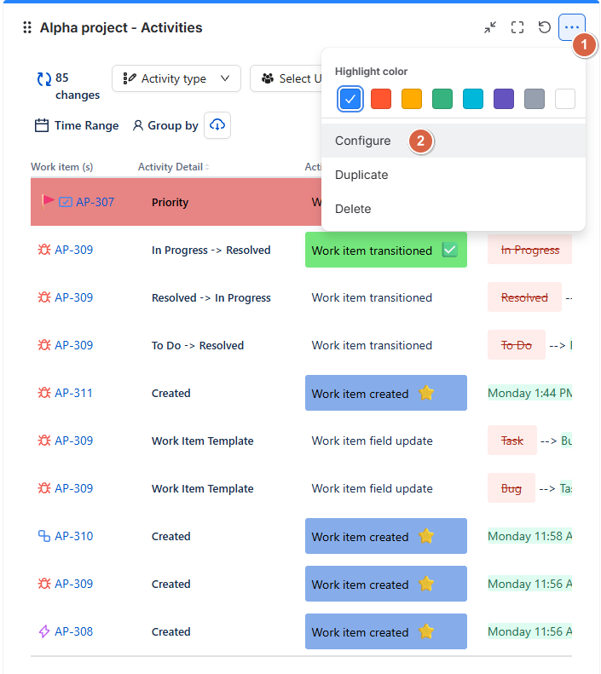Open the Activity type dropdown
The width and height of the screenshot is (601, 674).
[176, 78]
